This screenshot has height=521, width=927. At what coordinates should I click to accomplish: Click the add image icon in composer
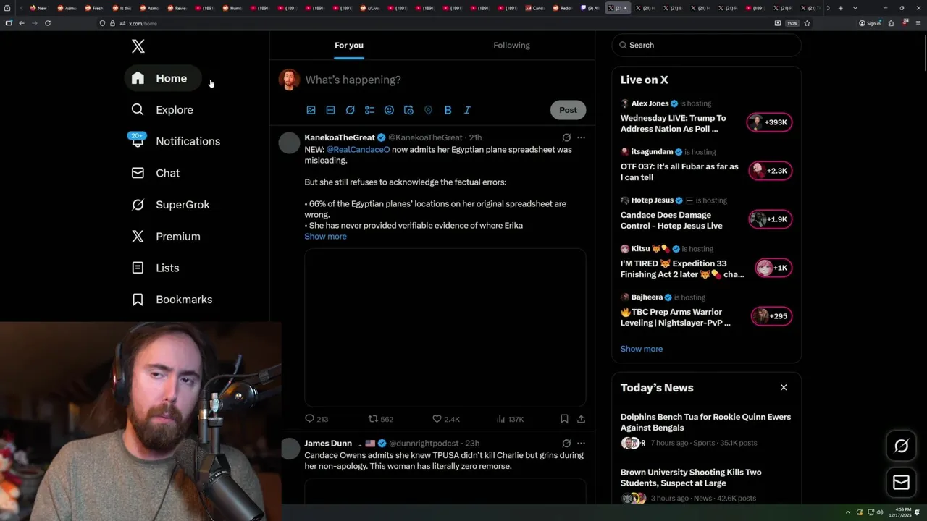(x=311, y=110)
